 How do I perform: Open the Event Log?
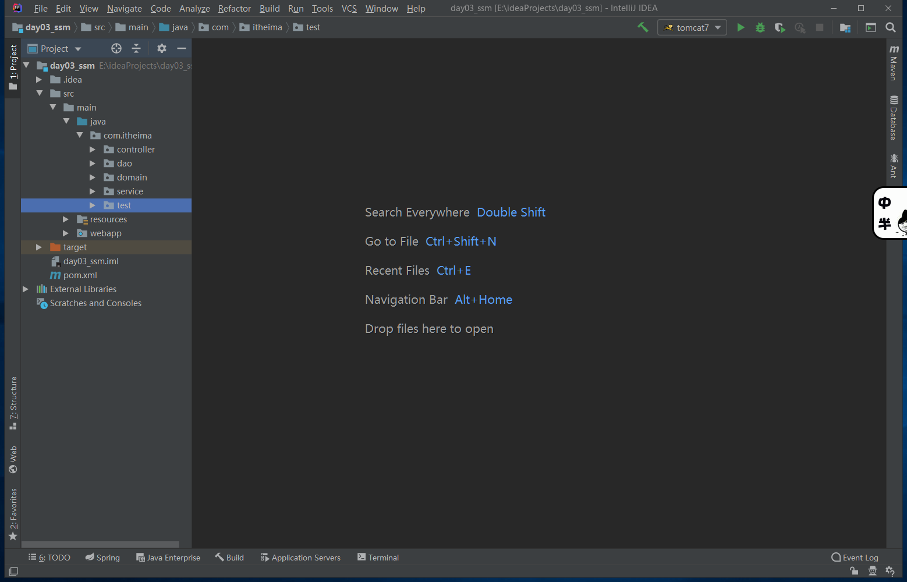pyautogui.click(x=855, y=558)
